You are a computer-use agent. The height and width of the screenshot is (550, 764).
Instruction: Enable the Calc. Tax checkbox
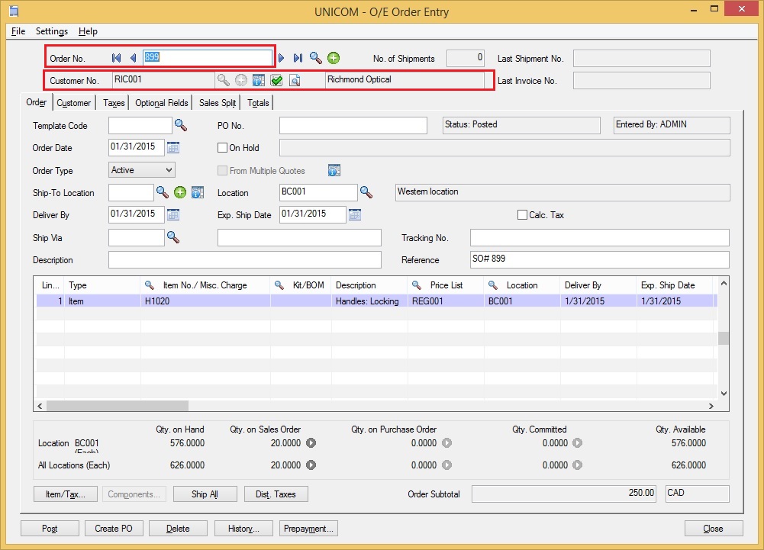coord(522,215)
